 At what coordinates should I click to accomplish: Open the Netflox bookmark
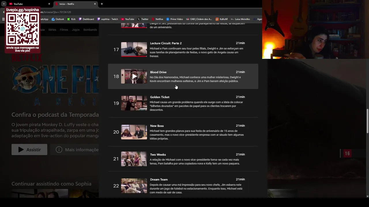[157, 19]
